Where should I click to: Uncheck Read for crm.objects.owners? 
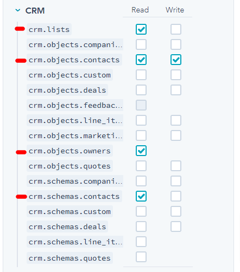(x=141, y=151)
